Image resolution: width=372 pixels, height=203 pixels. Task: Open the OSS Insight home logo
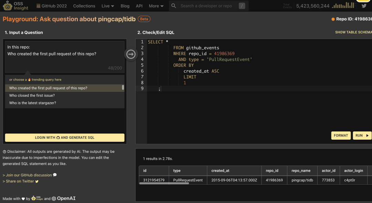15,6
